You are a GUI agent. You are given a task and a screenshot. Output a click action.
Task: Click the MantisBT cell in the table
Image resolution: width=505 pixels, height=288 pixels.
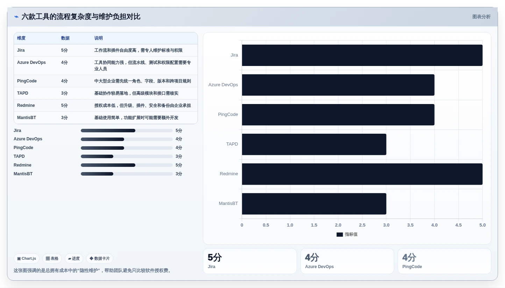coord(27,118)
